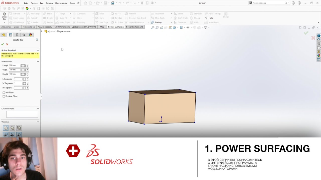Switch to the MBD Dimensions tab
321x180 pixels.
pyautogui.click(x=62, y=27)
